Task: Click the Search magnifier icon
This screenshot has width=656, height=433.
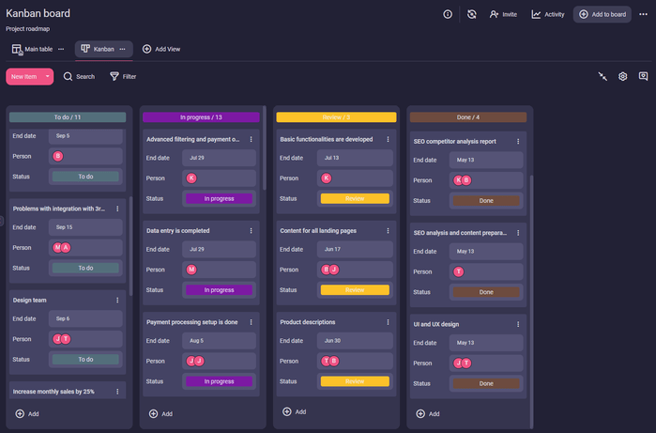Action: (x=69, y=76)
